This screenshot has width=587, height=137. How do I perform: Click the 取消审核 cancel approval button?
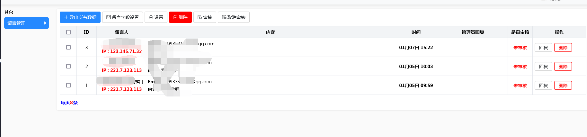[234, 17]
